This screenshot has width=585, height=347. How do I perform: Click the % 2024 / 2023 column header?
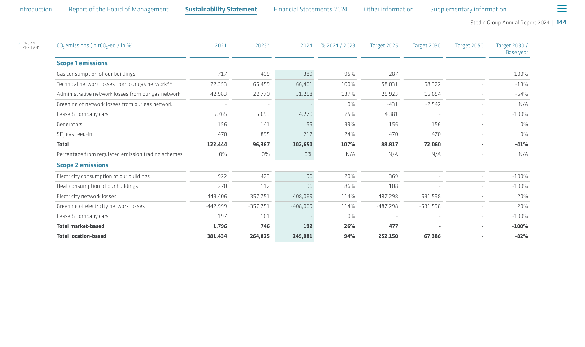(x=338, y=45)
